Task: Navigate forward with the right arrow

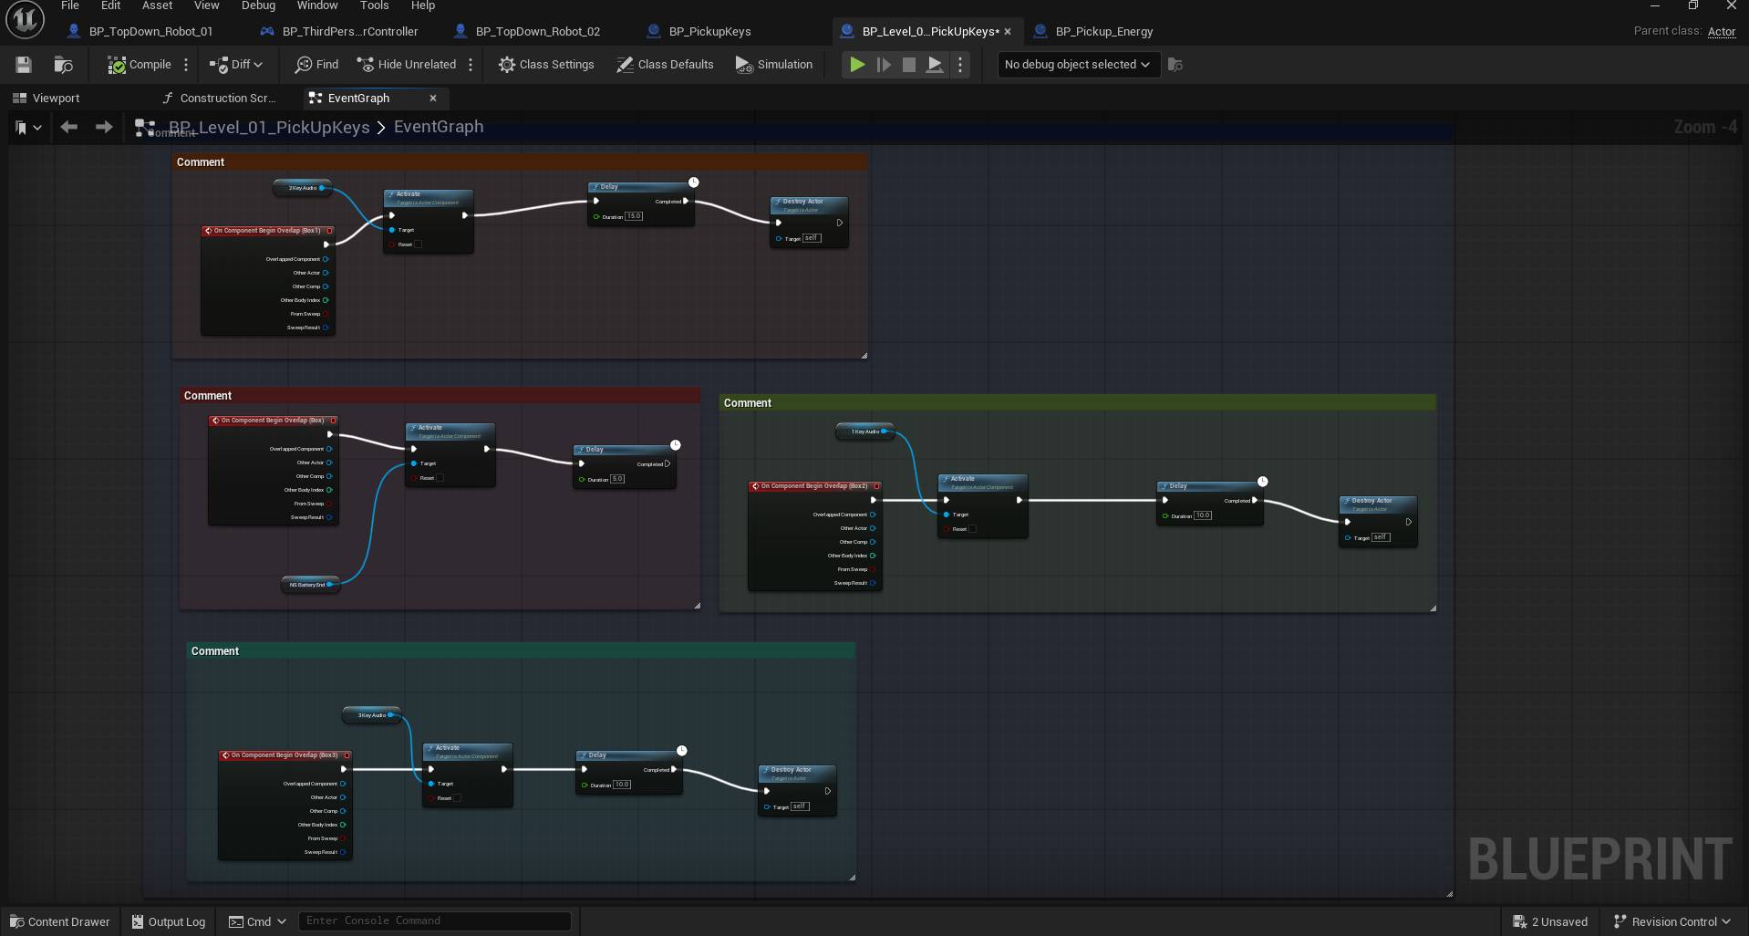Action: 104,127
